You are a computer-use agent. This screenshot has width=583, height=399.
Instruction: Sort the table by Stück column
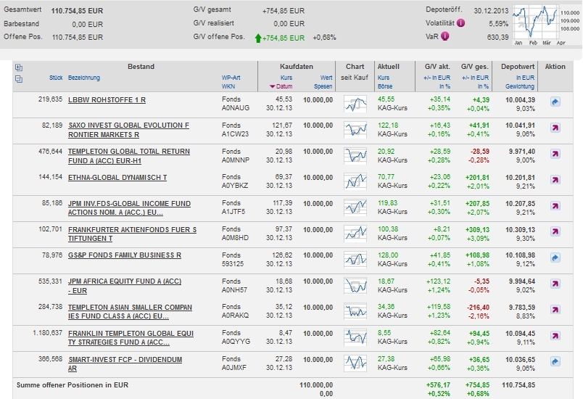click(56, 78)
